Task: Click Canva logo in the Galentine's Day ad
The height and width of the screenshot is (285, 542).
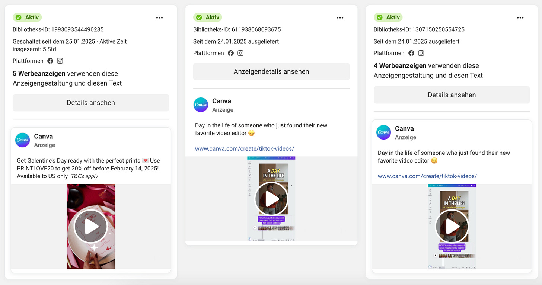Action: tap(22, 140)
